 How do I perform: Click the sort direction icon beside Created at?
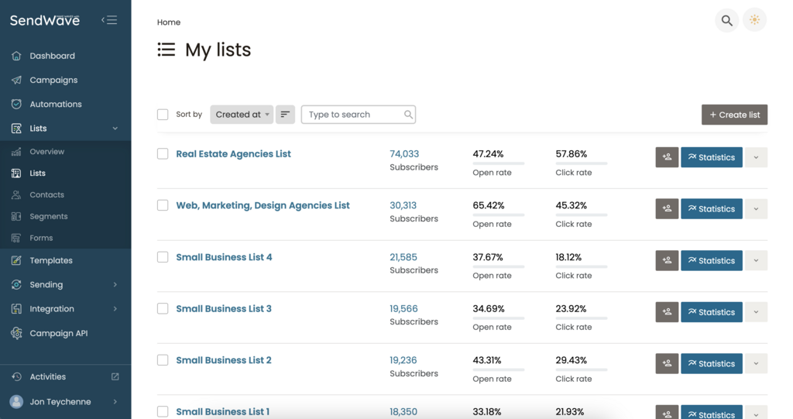tap(285, 115)
